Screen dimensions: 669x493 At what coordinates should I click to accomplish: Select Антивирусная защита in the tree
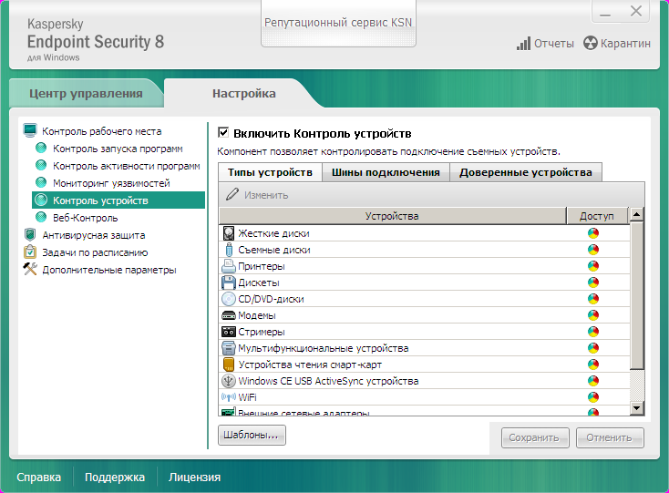pyautogui.click(x=94, y=235)
